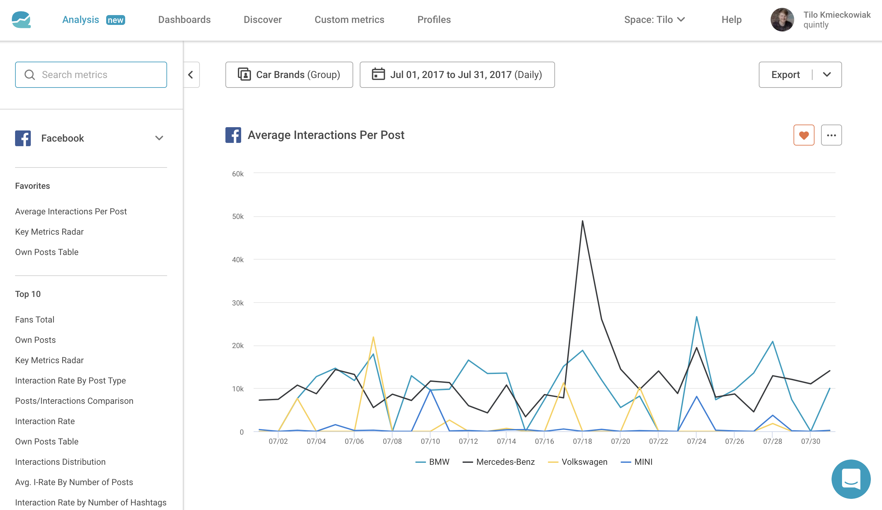882x510 pixels.
Task: Select Interaction Rate By Post Type
Action: (x=70, y=381)
